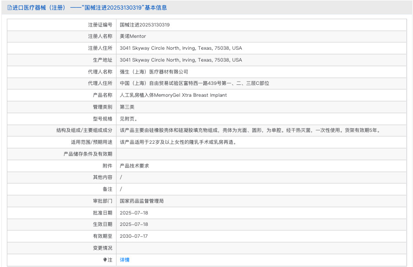This screenshot has width=413, height=267.
Task: Click the header title 进口医疗器械（注册）
Action: coord(40,8)
